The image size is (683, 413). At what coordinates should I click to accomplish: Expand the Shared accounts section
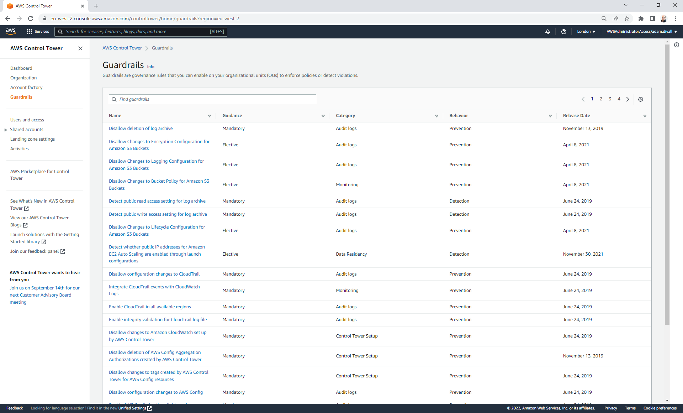click(5, 129)
